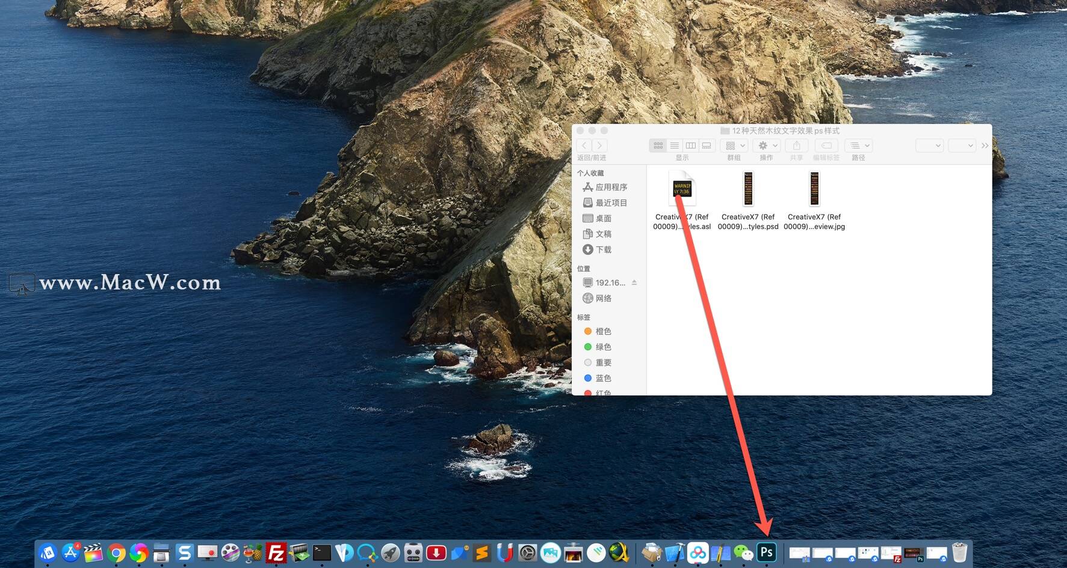The image size is (1067, 568).
Task: Switch Finder to column view
Action: pos(690,145)
